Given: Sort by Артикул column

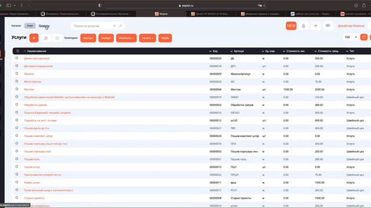Looking at the screenshot, I should pos(239,51).
